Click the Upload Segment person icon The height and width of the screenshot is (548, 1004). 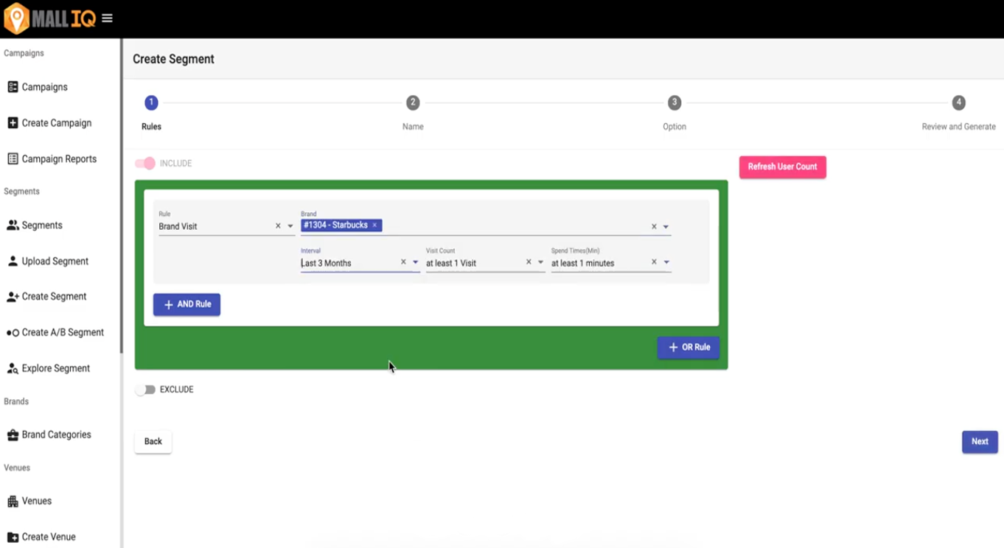pos(13,261)
